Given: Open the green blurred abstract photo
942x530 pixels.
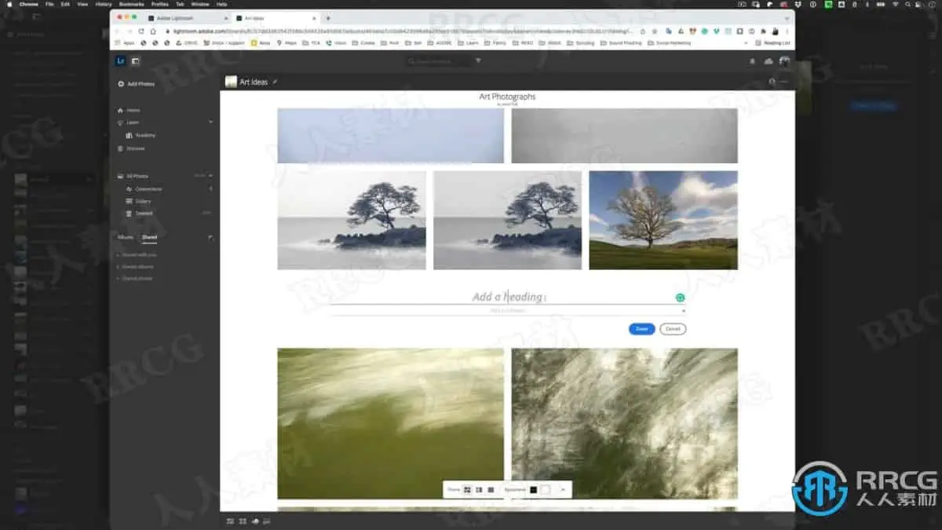Looking at the screenshot, I should (x=390, y=424).
